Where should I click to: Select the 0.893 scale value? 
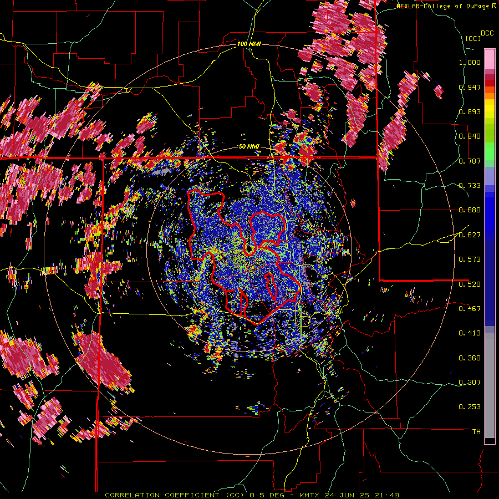(x=470, y=111)
